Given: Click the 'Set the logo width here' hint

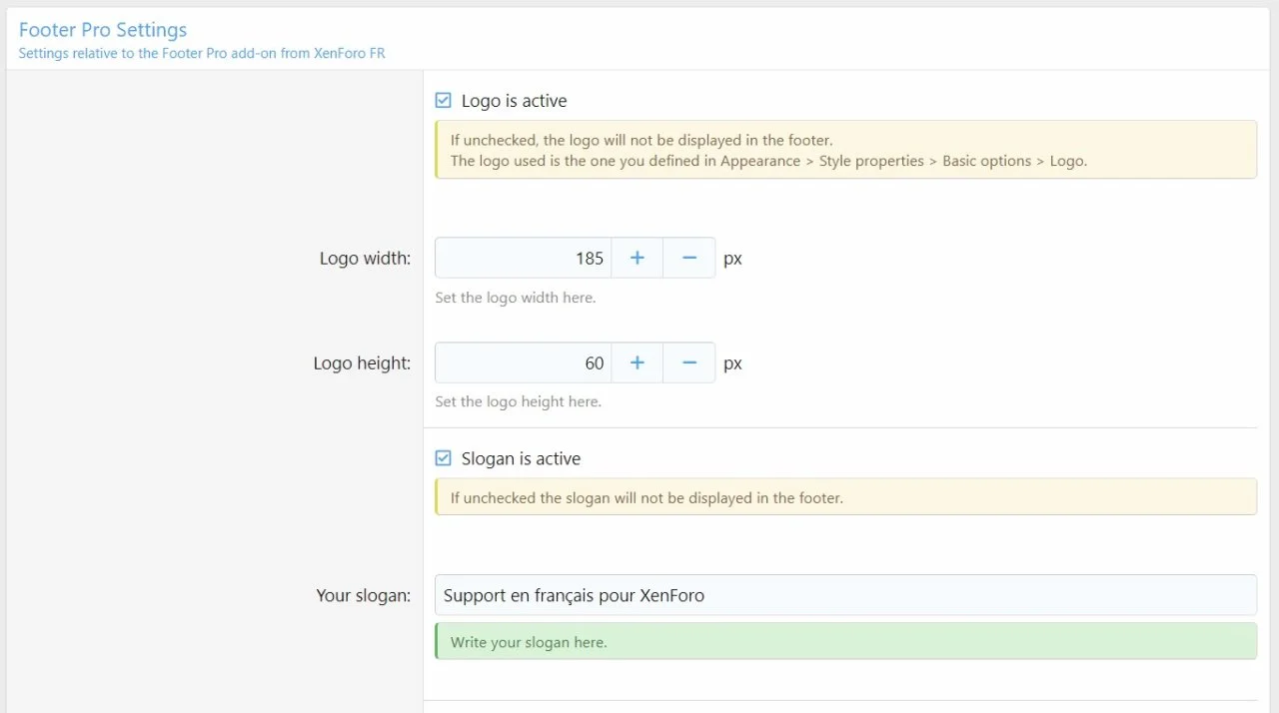Looking at the screenshot, I should tap(516, 298).
